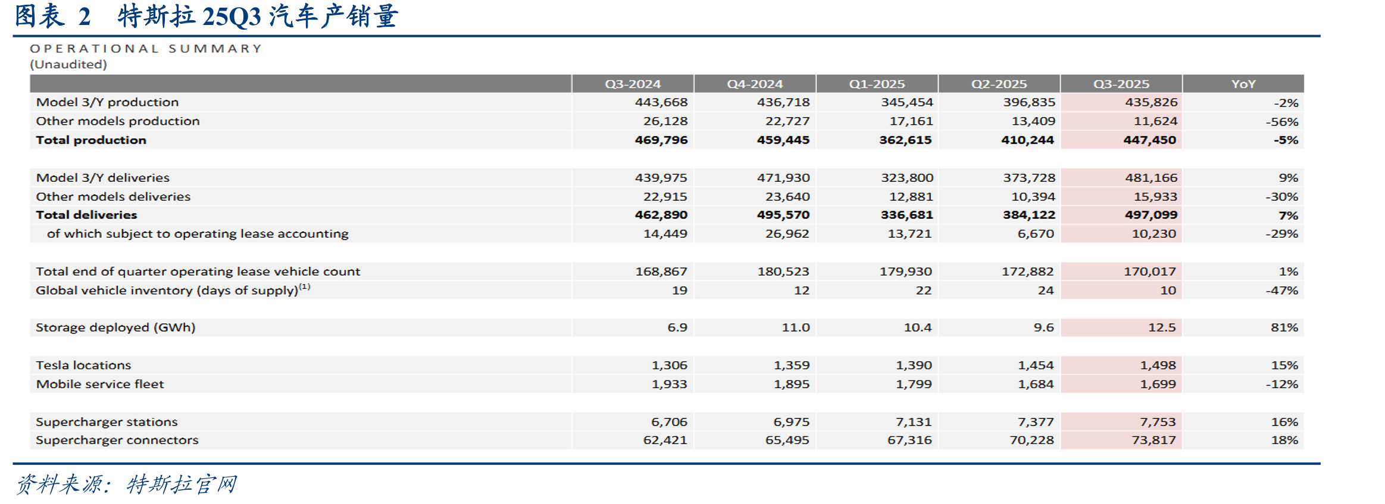Click the Total deliveries row label
The width and height of the screenshot is (1385, 504).
(86, 215)
